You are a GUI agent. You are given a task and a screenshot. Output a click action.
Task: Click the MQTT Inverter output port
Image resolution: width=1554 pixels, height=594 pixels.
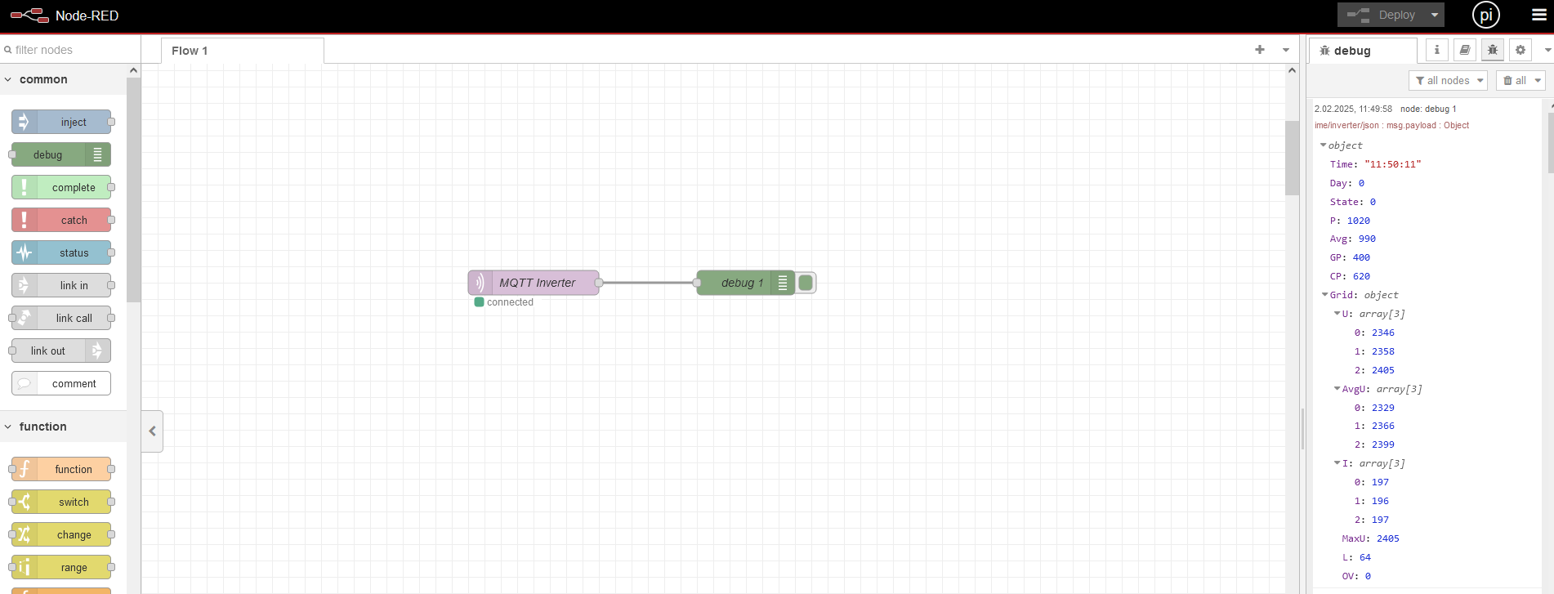coord(599,283)
